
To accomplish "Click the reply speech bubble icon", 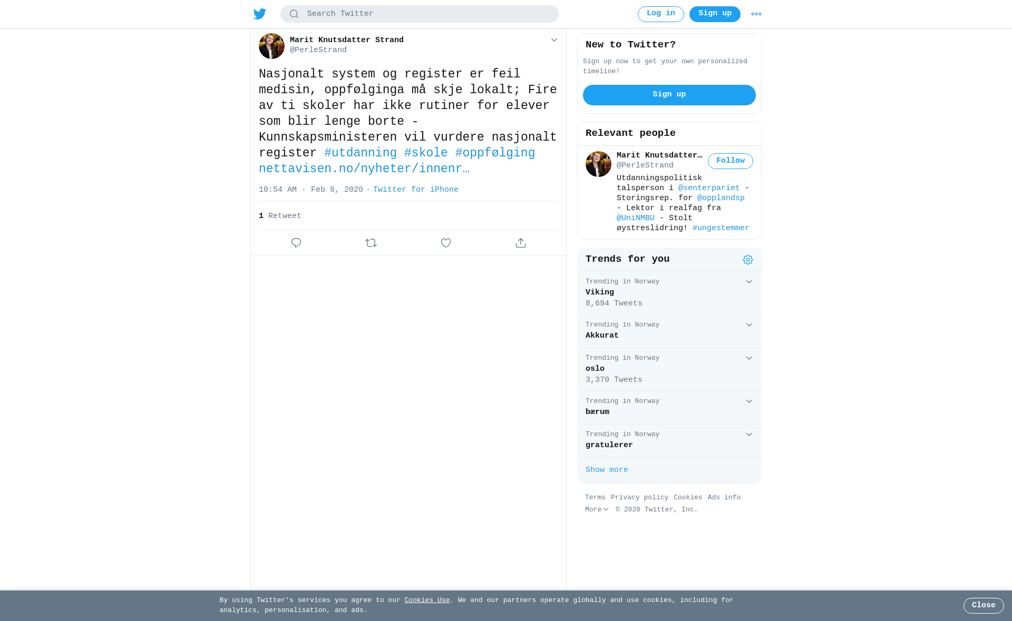I will [296, 243].
